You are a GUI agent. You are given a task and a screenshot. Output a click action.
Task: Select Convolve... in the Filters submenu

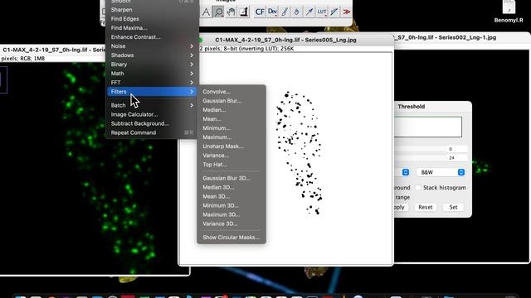tap(231, 92)
